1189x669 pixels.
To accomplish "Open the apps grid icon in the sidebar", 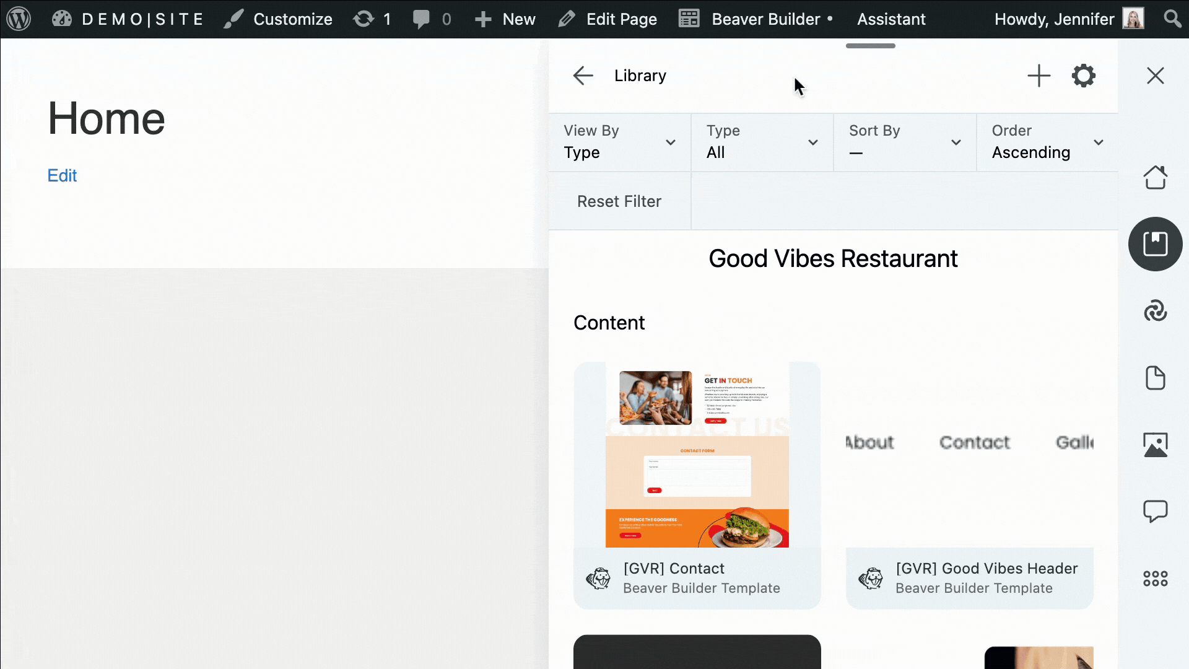I will pyautogui.click(x=1155, y=579).
